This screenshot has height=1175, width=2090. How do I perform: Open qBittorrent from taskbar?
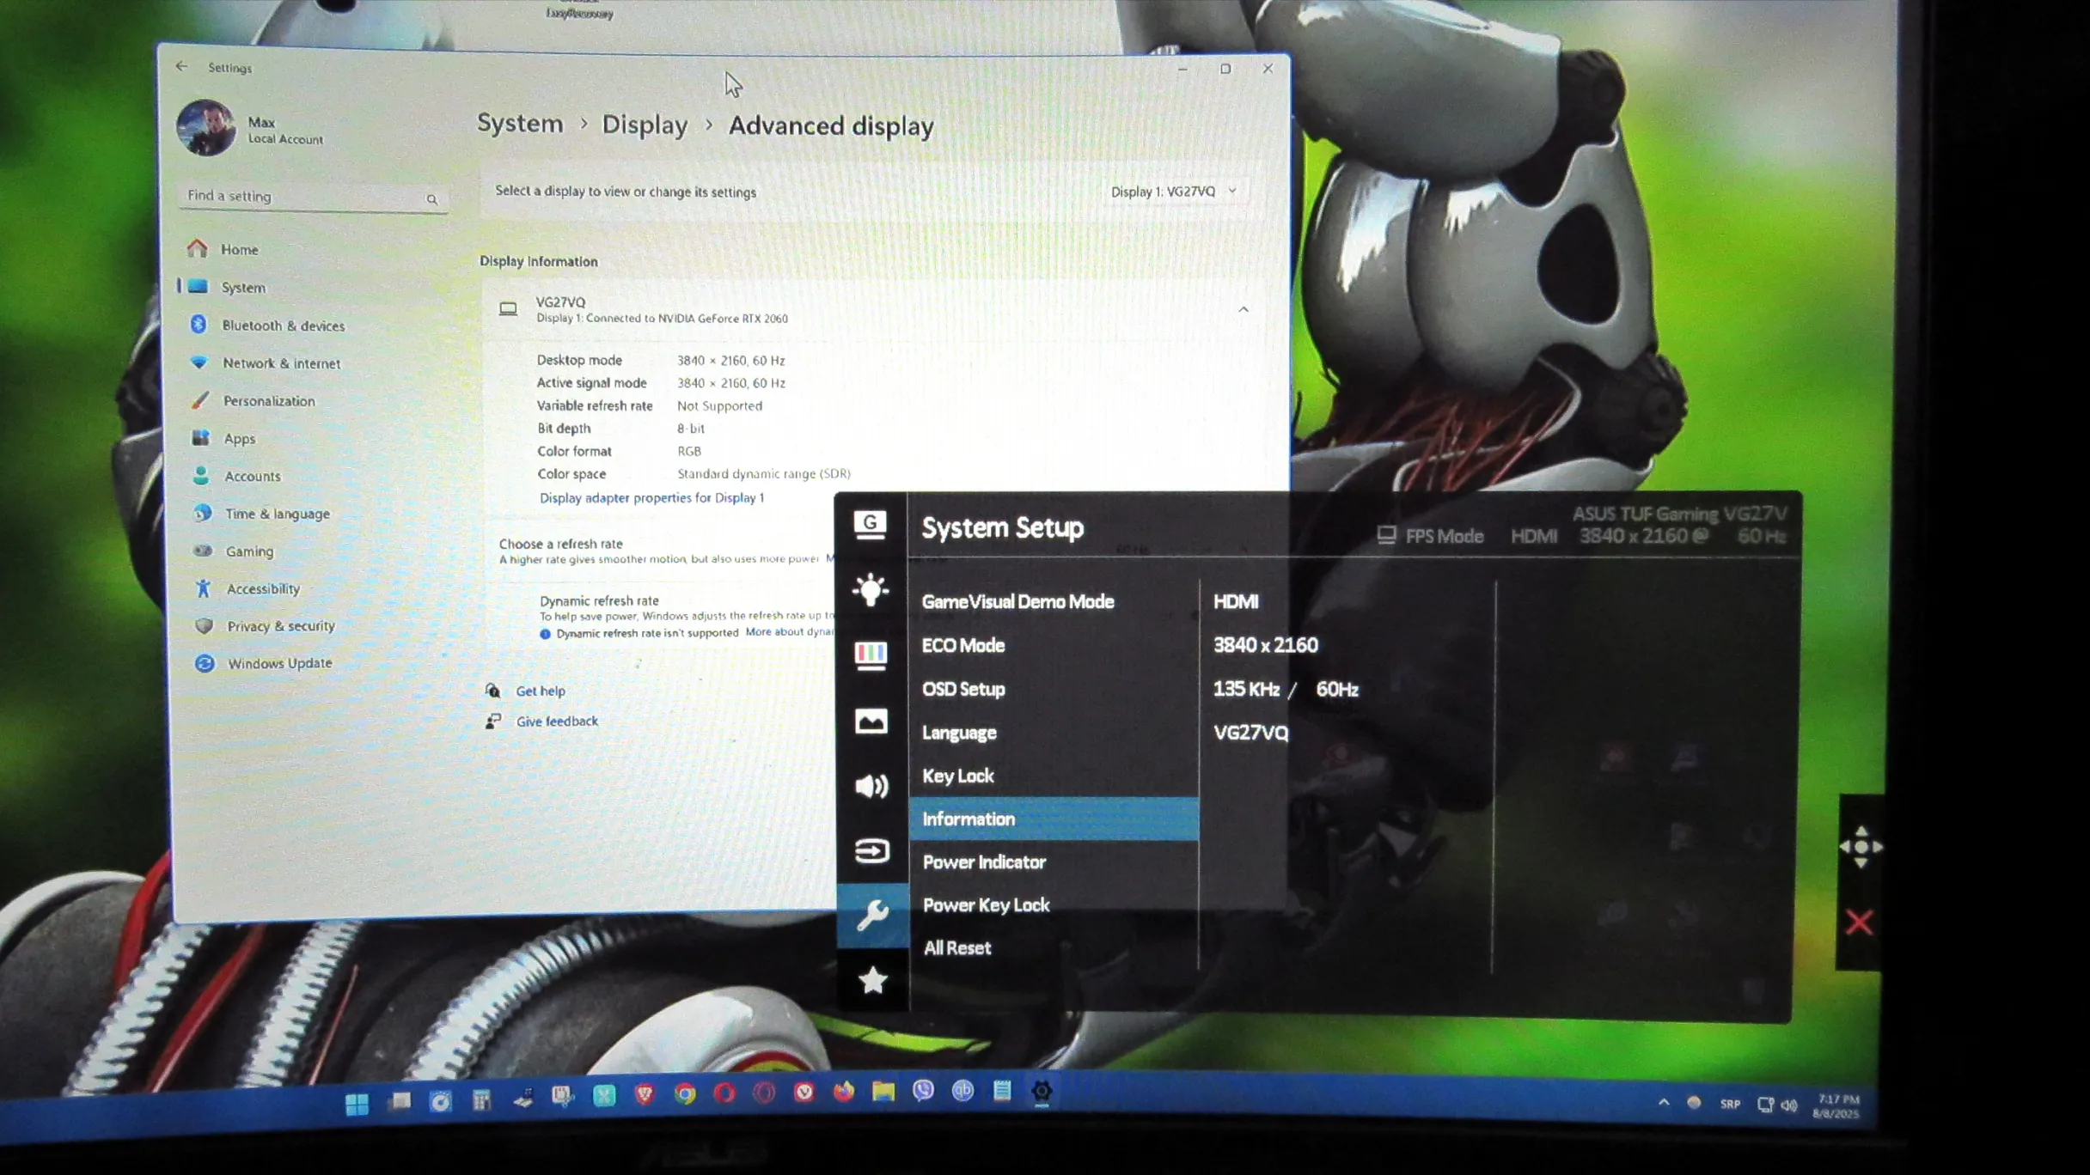(962, 1091)
